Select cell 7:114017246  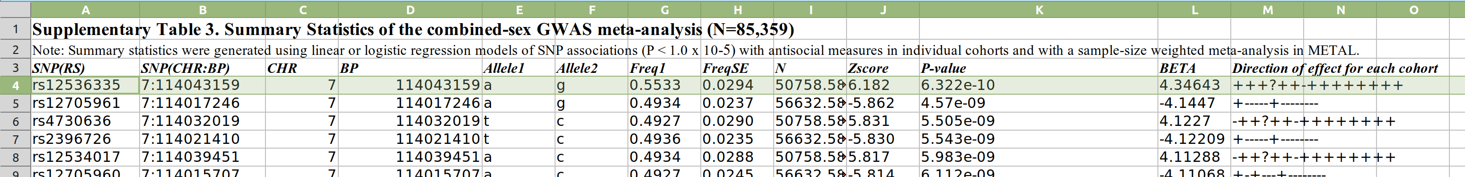tap(203, 103)
